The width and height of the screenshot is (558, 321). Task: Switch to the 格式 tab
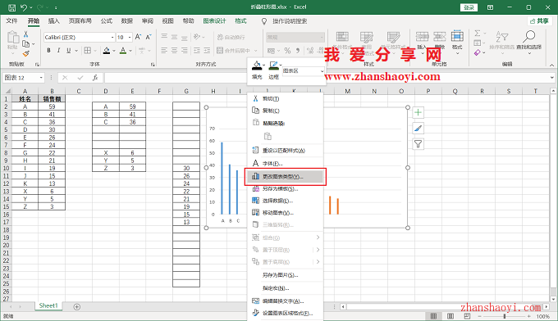click(x=241, y=21)
